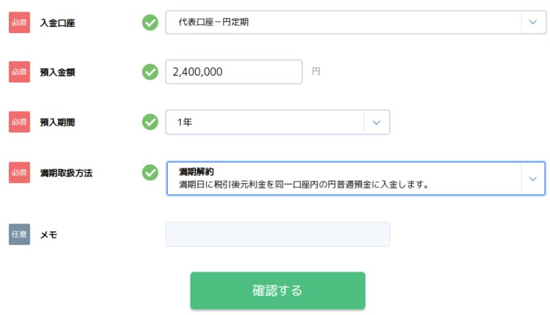Click the green checkmark beside 満期取扱方法

click(150, 173)
